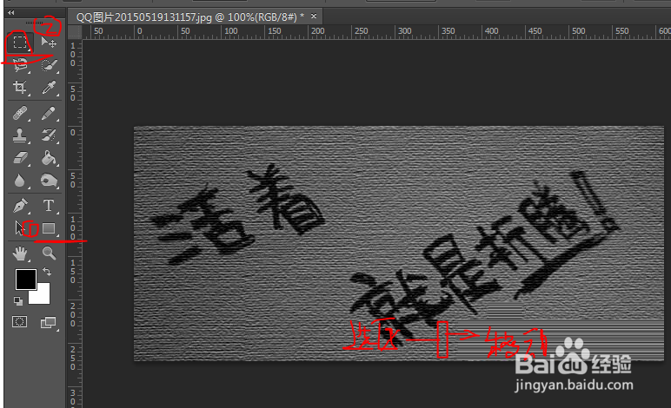Screen dimensions: 671x408
Task: Switch to QQ图片20150519131157.jpg document tab
Action: (x=190, y=17)
